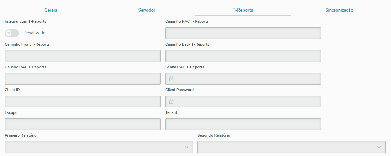Enable the Integrar com T-Reports switch
Viewport: 391px width, 156px height.
[x=12, y=33]
